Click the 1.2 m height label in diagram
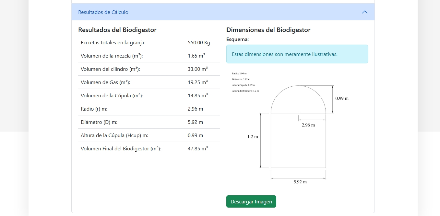This screenshot has height=216, width=440. [x=253, y=137]
